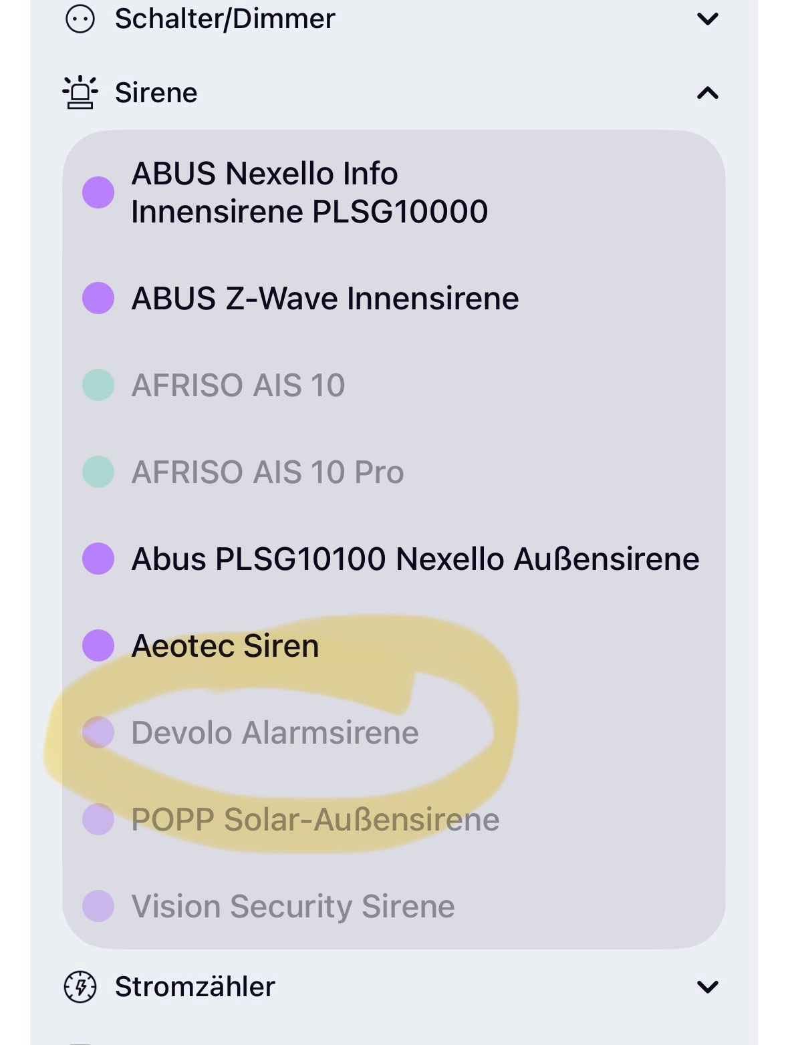Open Abus PLSG10100 Nexello Außensirene
This screenshot has height=1045, width=788.
pos(415,559)
